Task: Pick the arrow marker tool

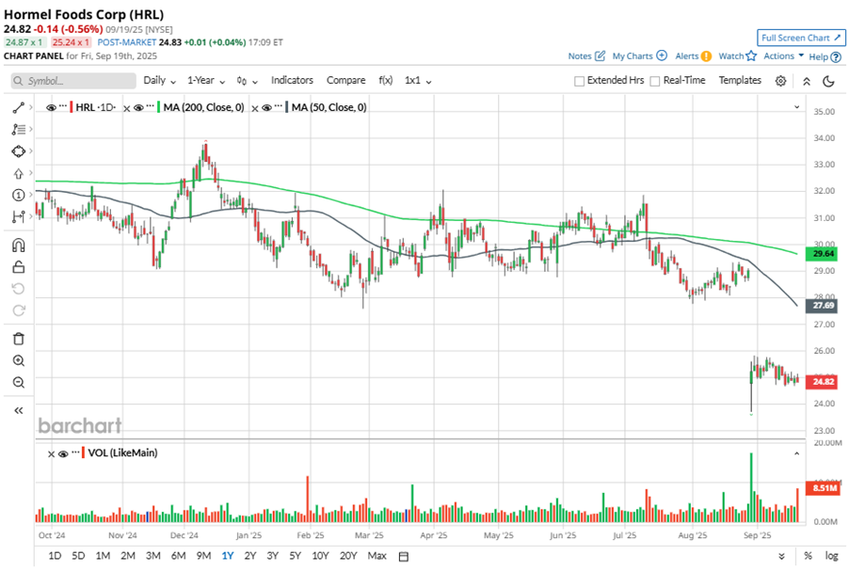Action: click(19, 174)
